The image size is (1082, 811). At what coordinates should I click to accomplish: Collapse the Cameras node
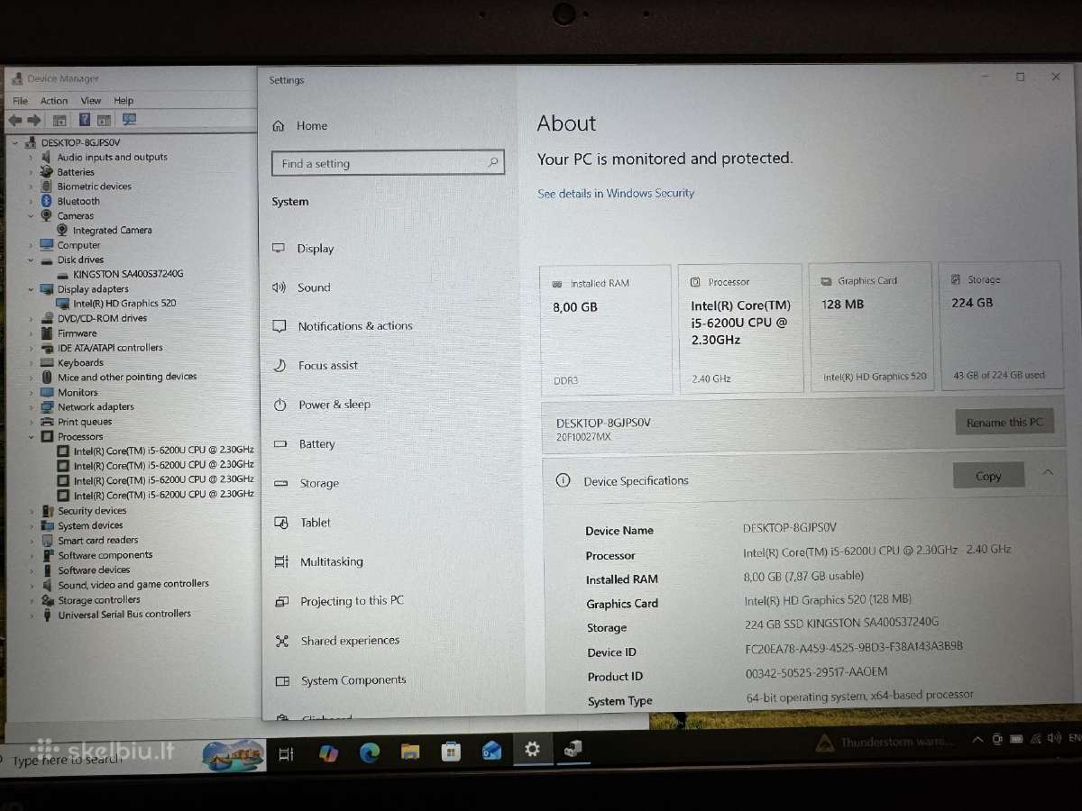coord(30,216)
